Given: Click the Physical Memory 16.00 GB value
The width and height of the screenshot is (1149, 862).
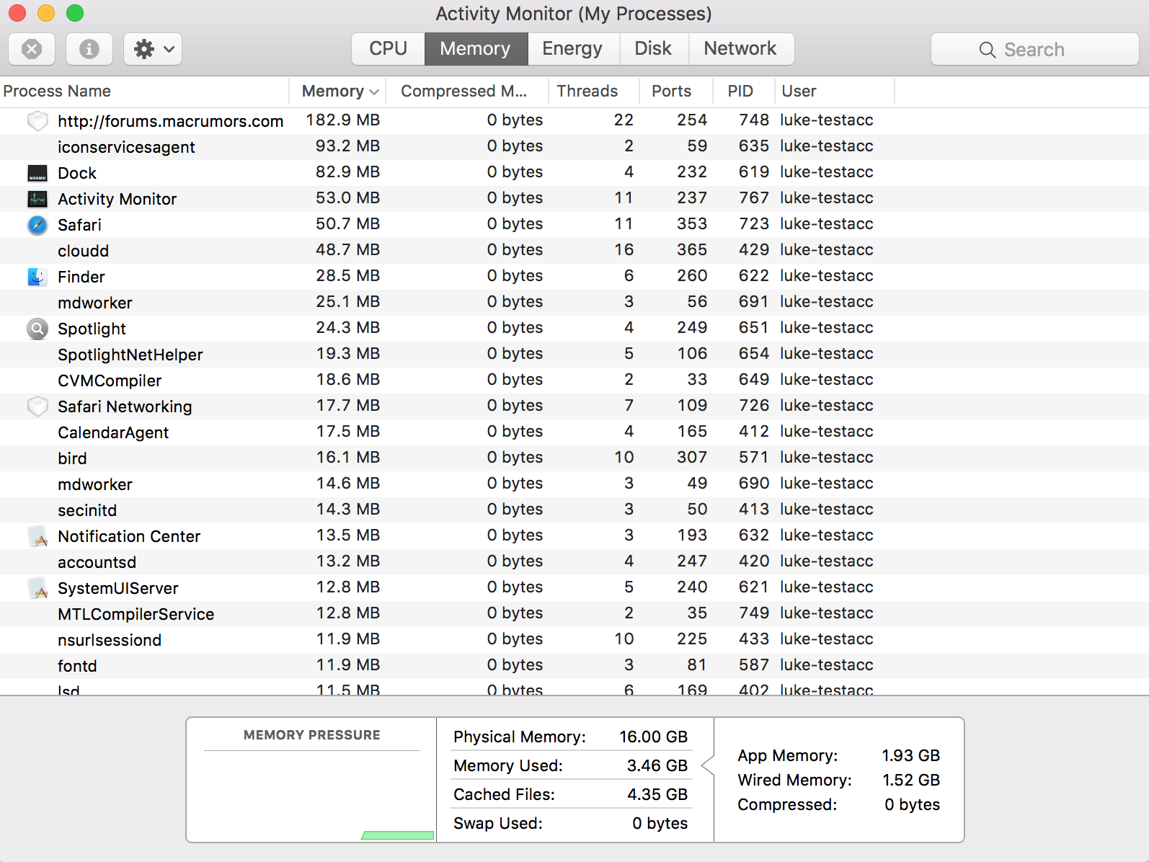Looking at the screenshot, I should pos(654,737).
